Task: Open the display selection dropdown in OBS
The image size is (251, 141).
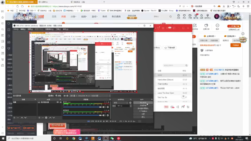Action: 90,96
